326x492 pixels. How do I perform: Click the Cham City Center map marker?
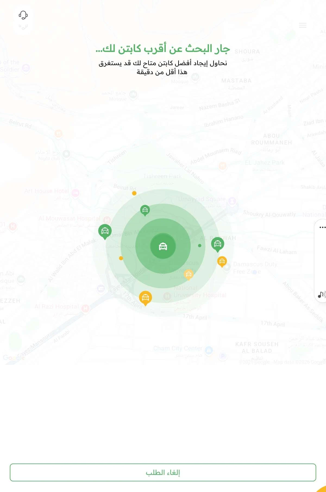coord(209,350)
